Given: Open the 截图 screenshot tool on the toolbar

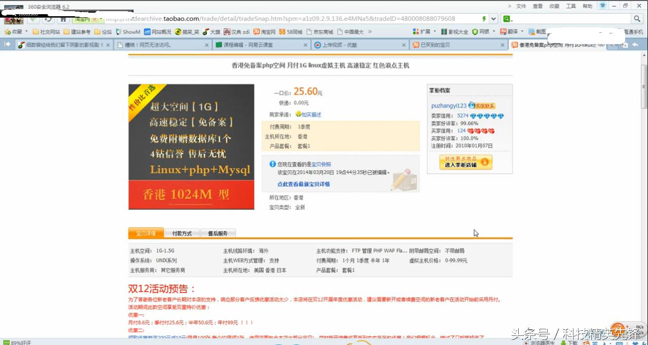Looking at the screenshot, I should (537, 30).
